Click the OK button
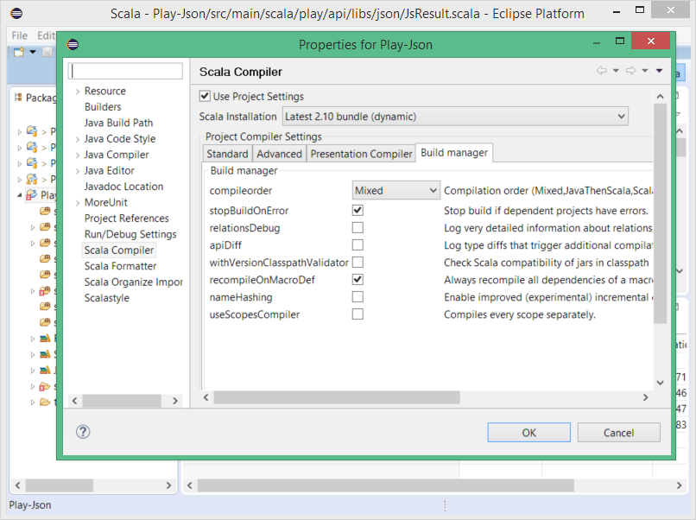This screenshot has width=696, height=520. click(x=528, y=433)
